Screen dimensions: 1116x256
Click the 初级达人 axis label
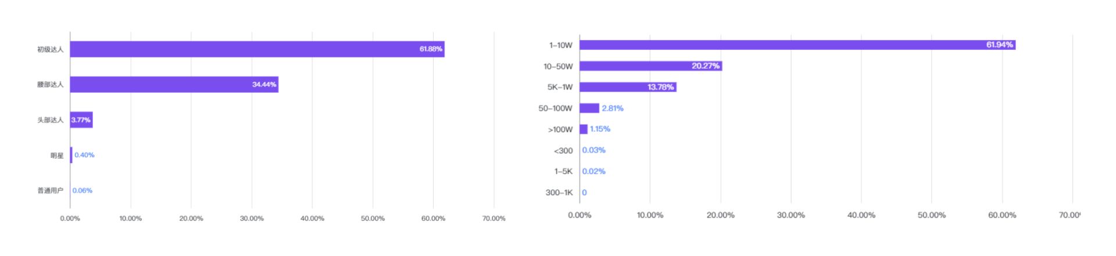(51, 50)
